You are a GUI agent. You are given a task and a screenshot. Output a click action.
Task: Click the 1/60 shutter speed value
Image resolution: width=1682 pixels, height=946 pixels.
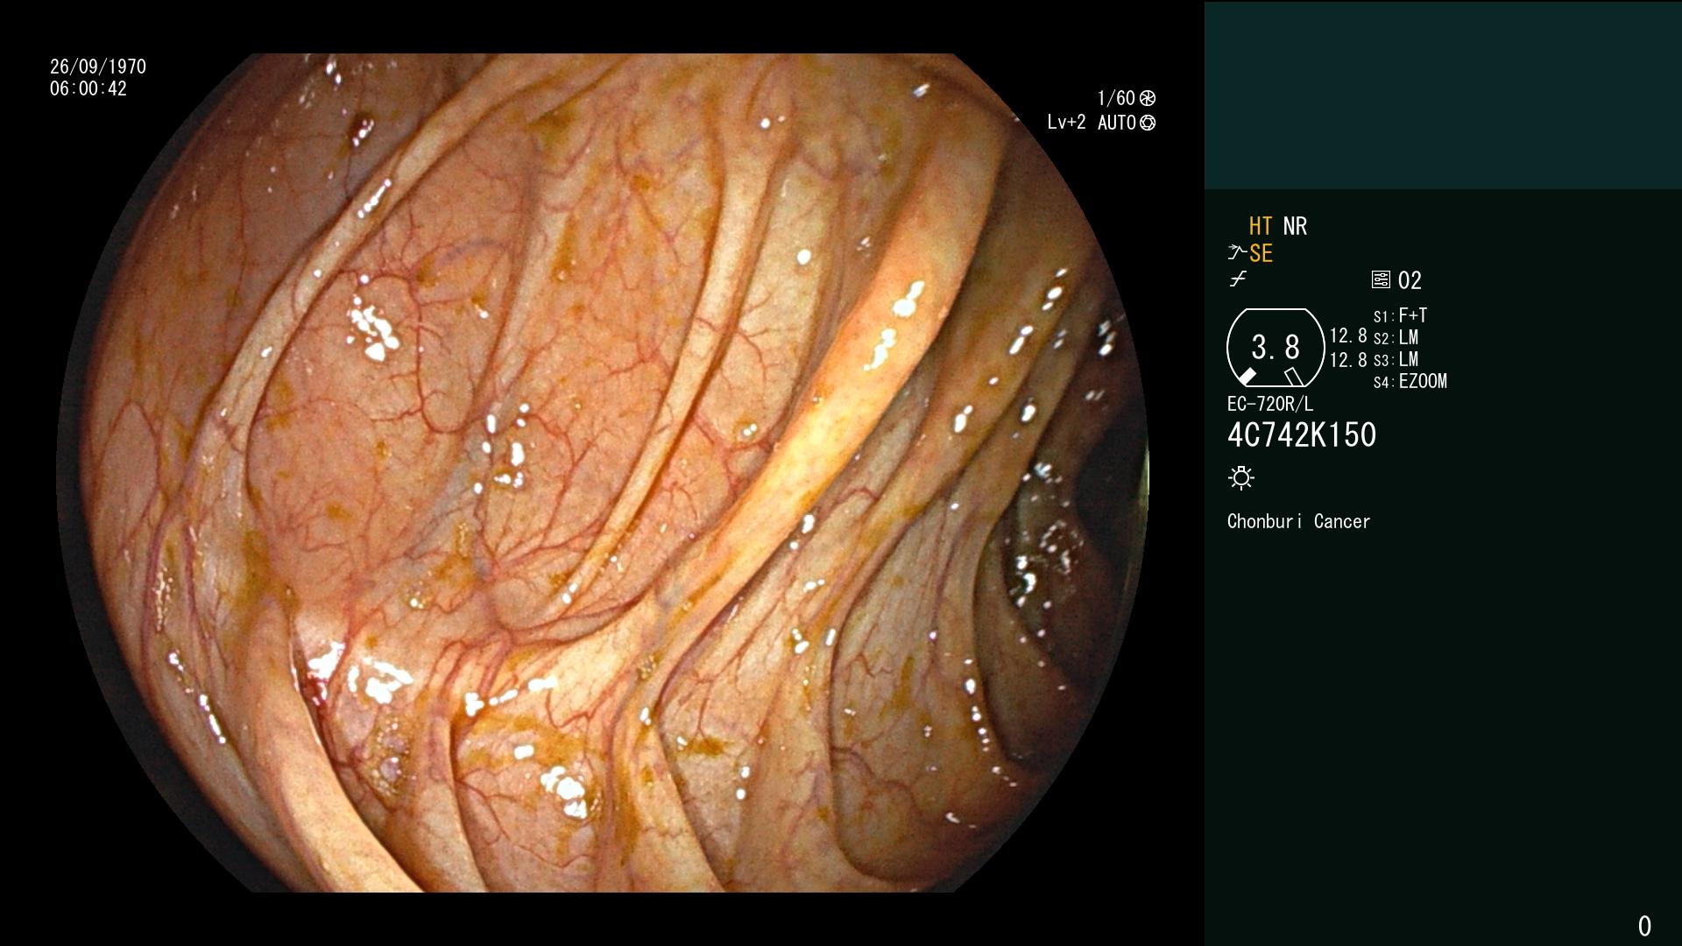(x=1116, y=98)
